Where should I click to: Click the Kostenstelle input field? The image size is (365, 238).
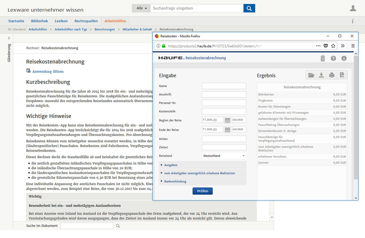[224, 111]
